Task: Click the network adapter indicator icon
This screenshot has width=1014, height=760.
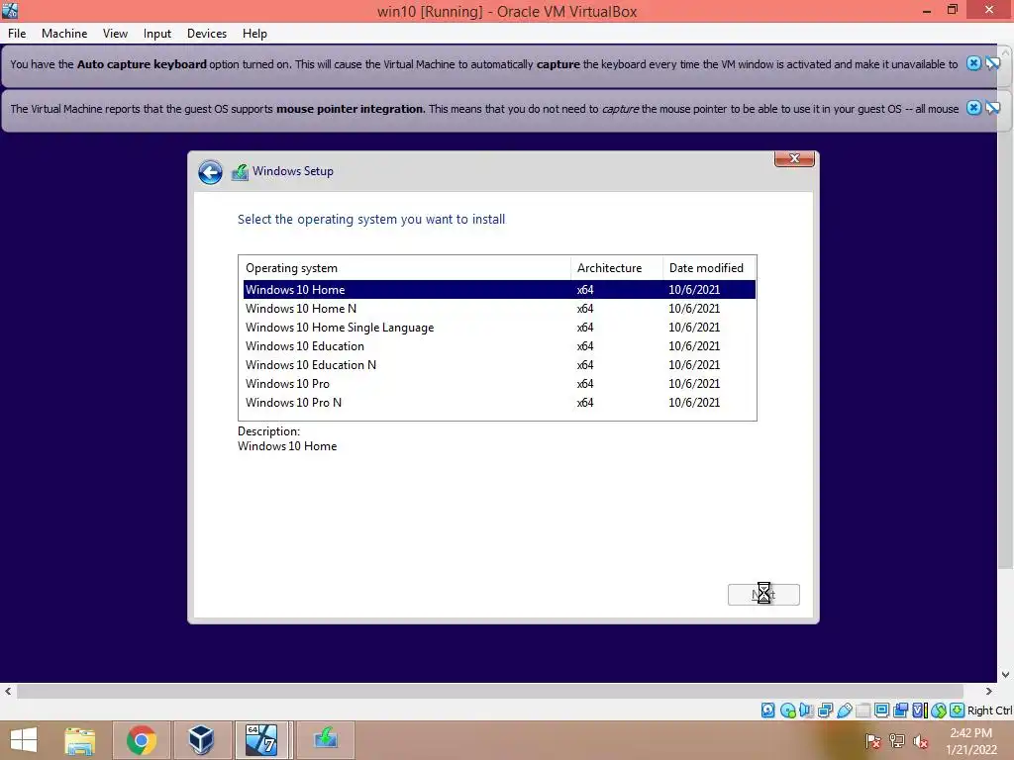Action: pyautogui.click(x=825, y=711)
